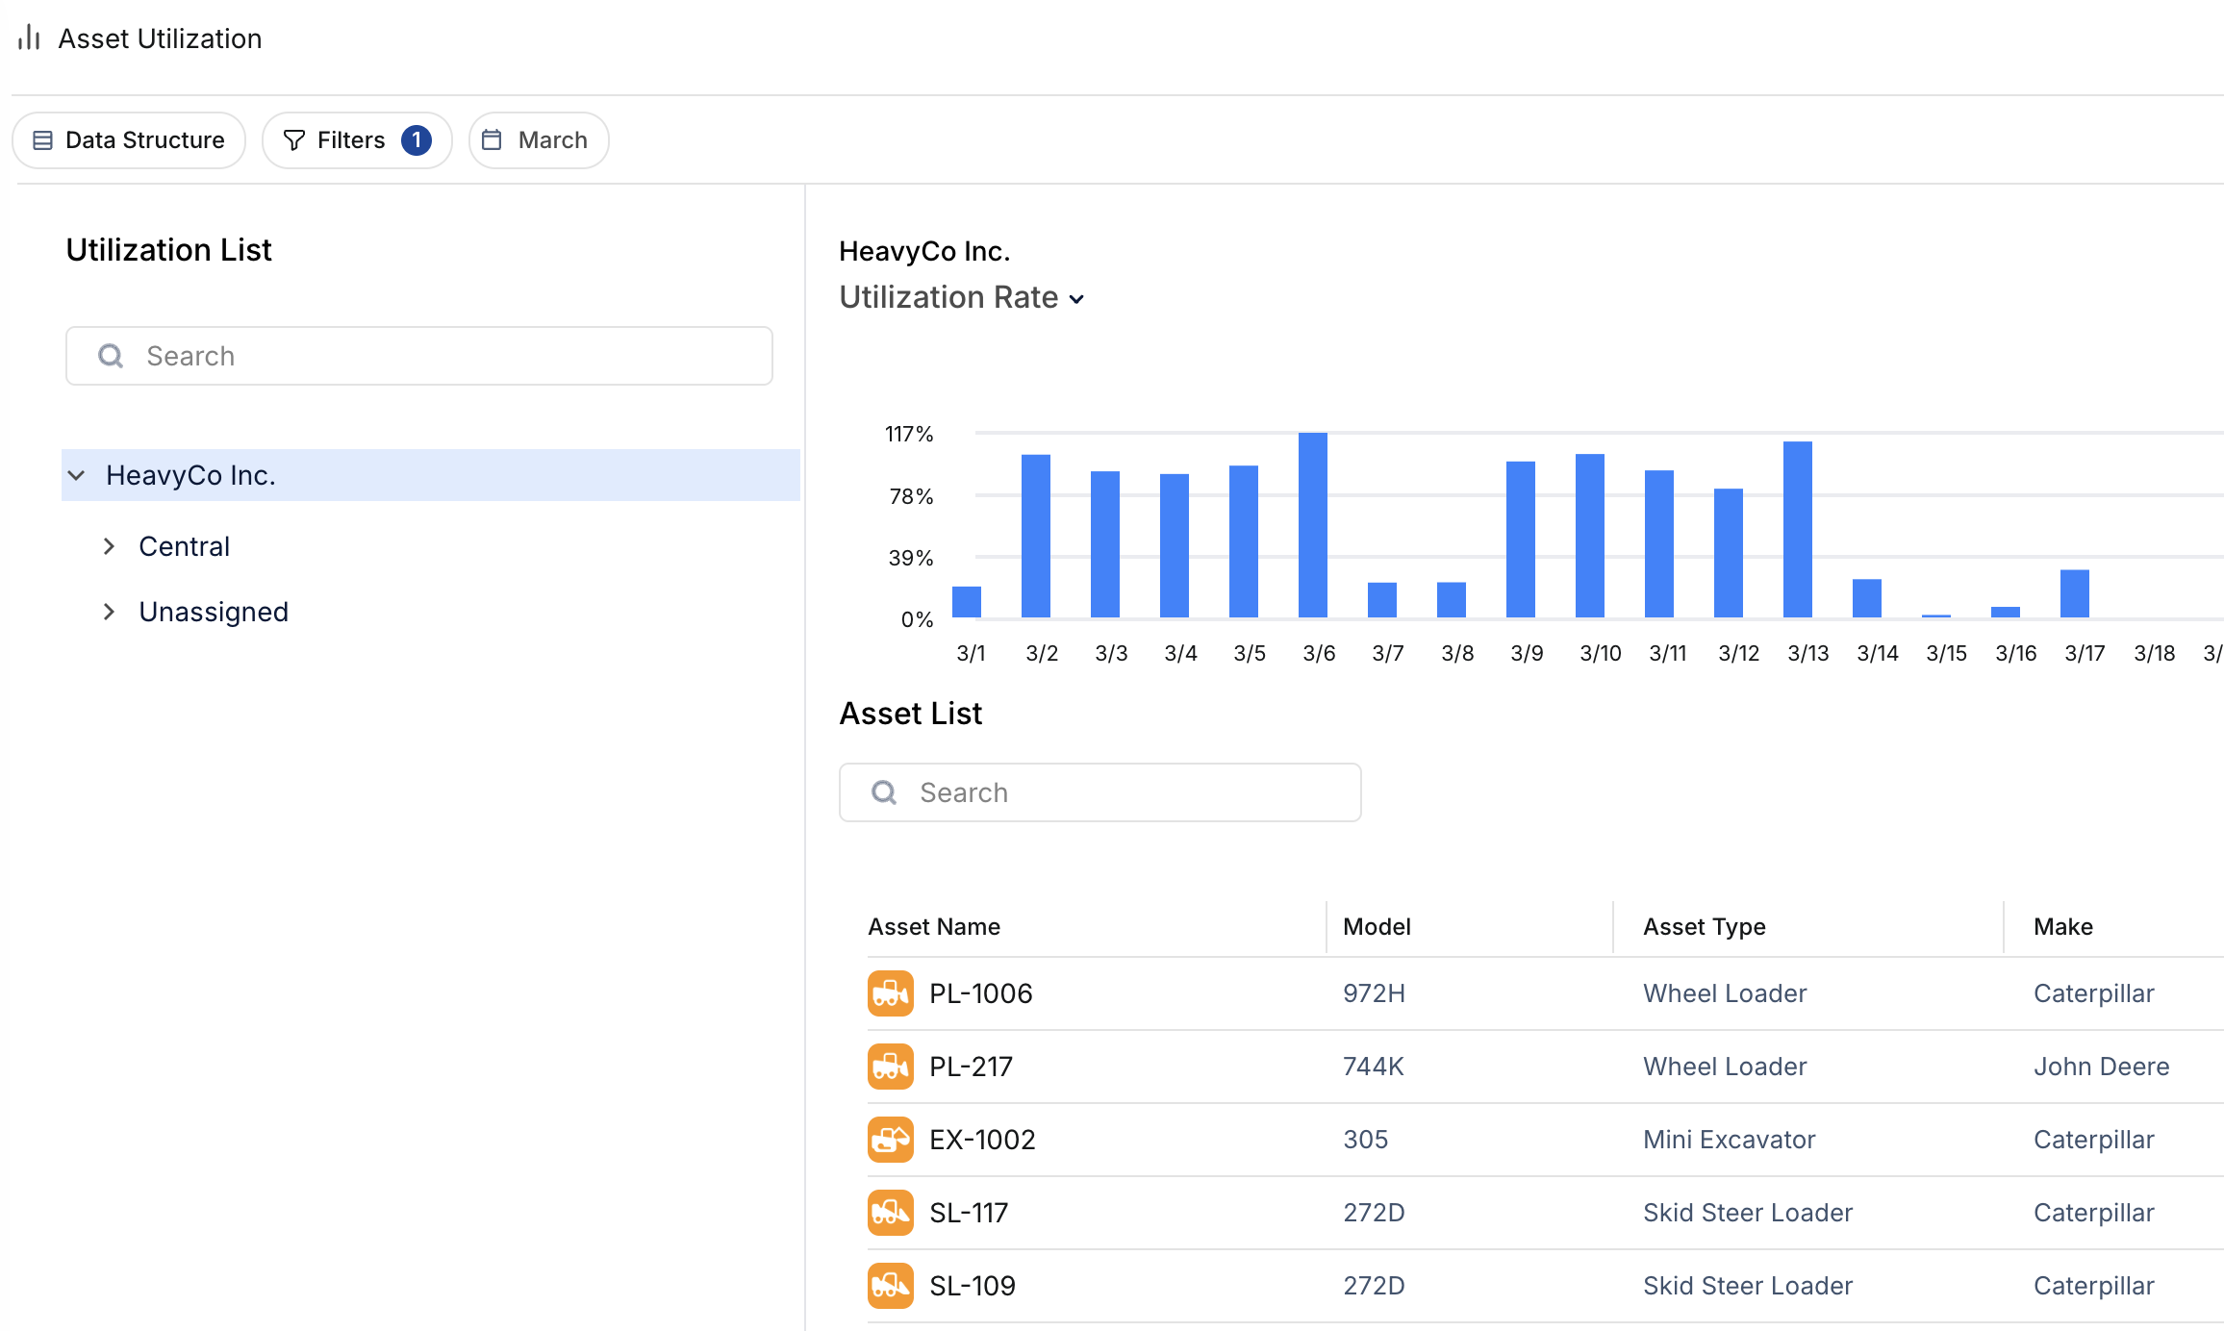Click the funnel icon on Filters button
This screenshot has width=2224, height=1331.
[293, 139]
